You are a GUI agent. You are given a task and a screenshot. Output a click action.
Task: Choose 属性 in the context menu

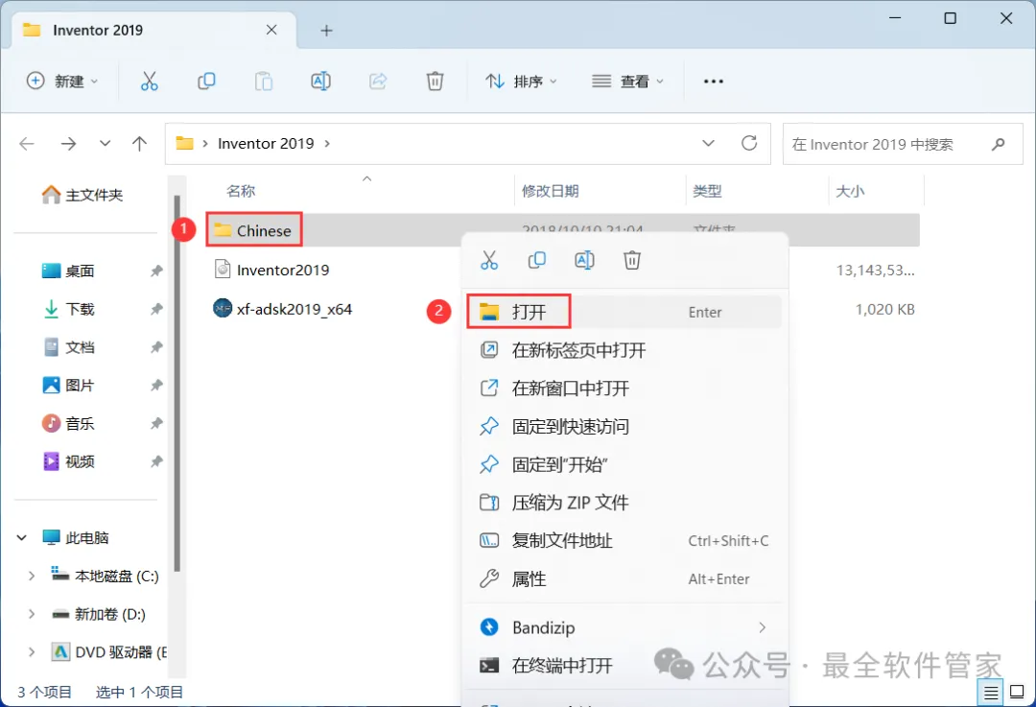[x=624, y=579]
